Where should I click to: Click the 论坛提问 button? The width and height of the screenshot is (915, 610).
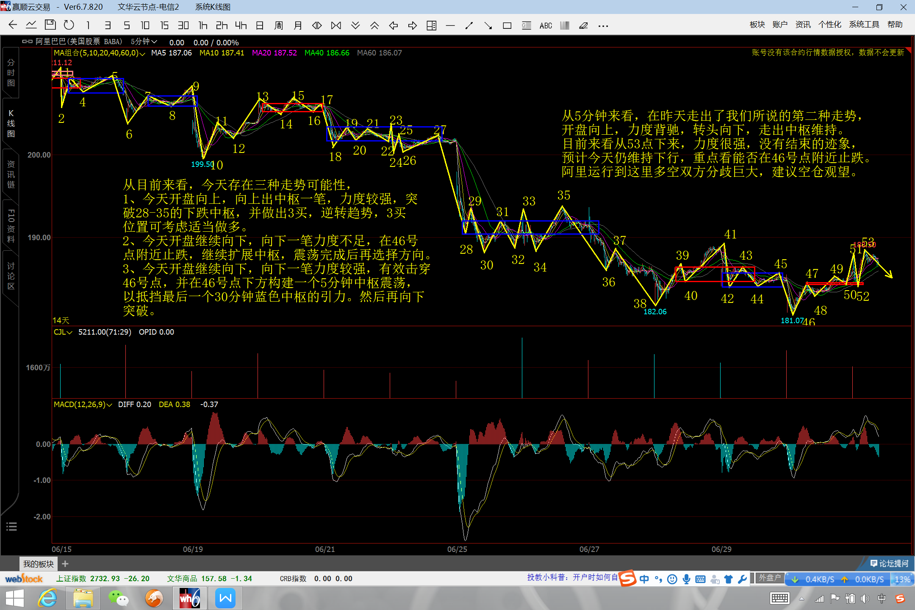tap(889, 563)
